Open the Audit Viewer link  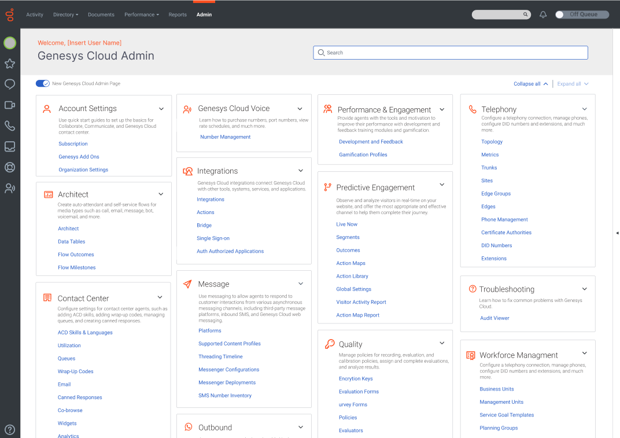click(494, 318)
